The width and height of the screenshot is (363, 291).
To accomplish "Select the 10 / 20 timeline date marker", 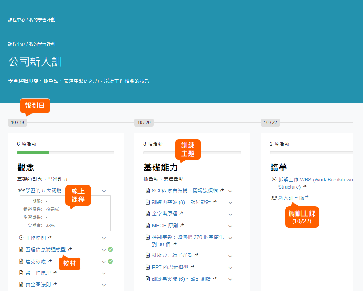I will pyautogui.click(x=144, y=123).
